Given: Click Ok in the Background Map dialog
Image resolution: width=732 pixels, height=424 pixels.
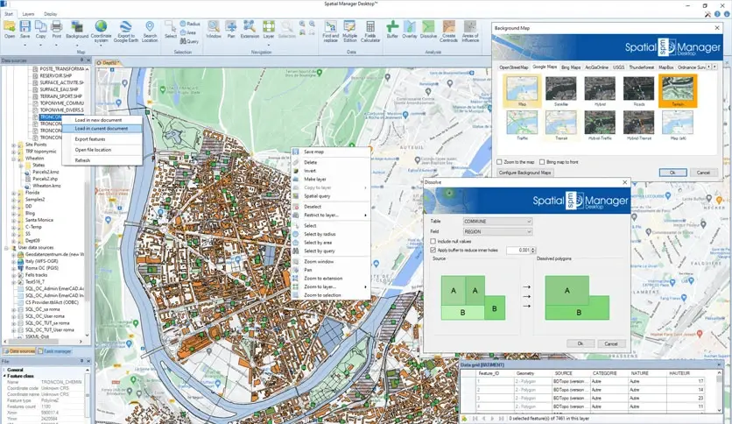Looking at the screenshot, I should (x=672, y=173).
